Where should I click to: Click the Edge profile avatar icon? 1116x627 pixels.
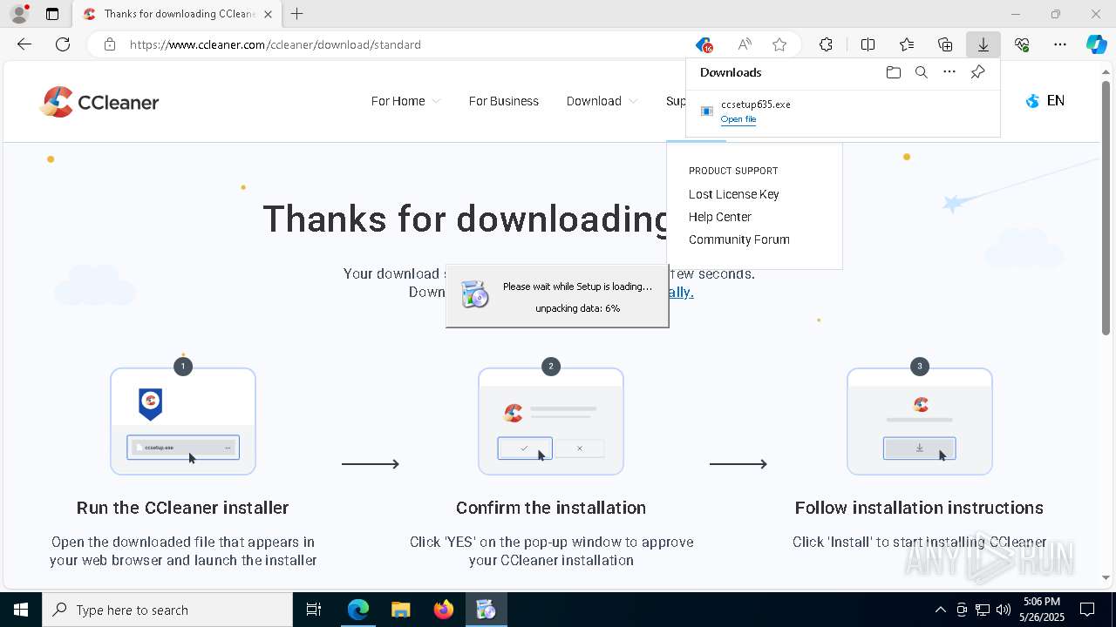(x=19, y=14)
